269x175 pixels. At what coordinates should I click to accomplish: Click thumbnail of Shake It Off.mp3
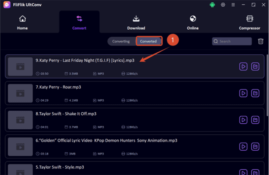pyautogui.click(x=20, y=120)
